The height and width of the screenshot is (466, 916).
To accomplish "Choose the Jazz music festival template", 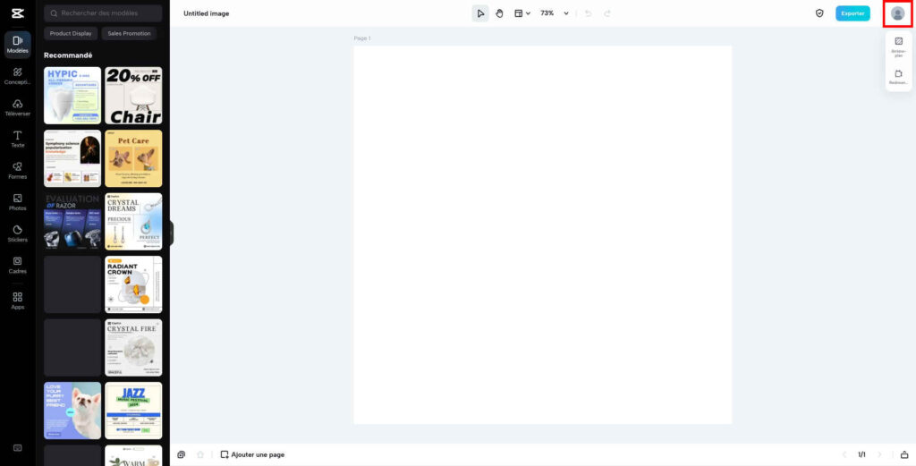I will (x=133, y=411).
